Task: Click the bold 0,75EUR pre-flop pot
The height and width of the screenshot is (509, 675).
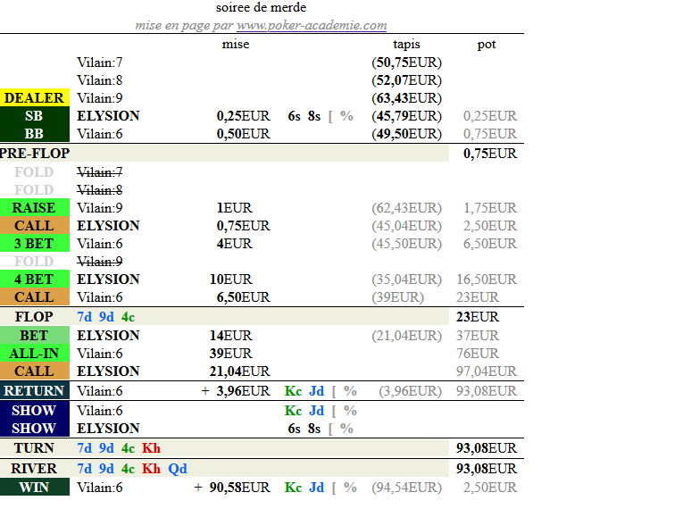Action: pos(490,154)
